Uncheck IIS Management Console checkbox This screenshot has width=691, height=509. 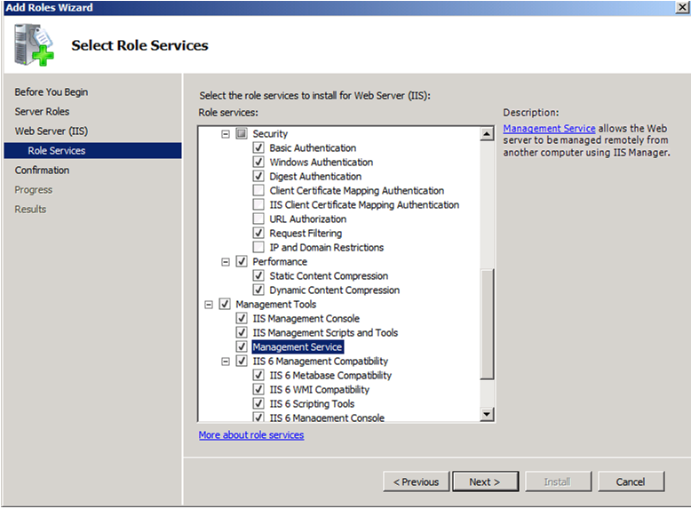242,318
